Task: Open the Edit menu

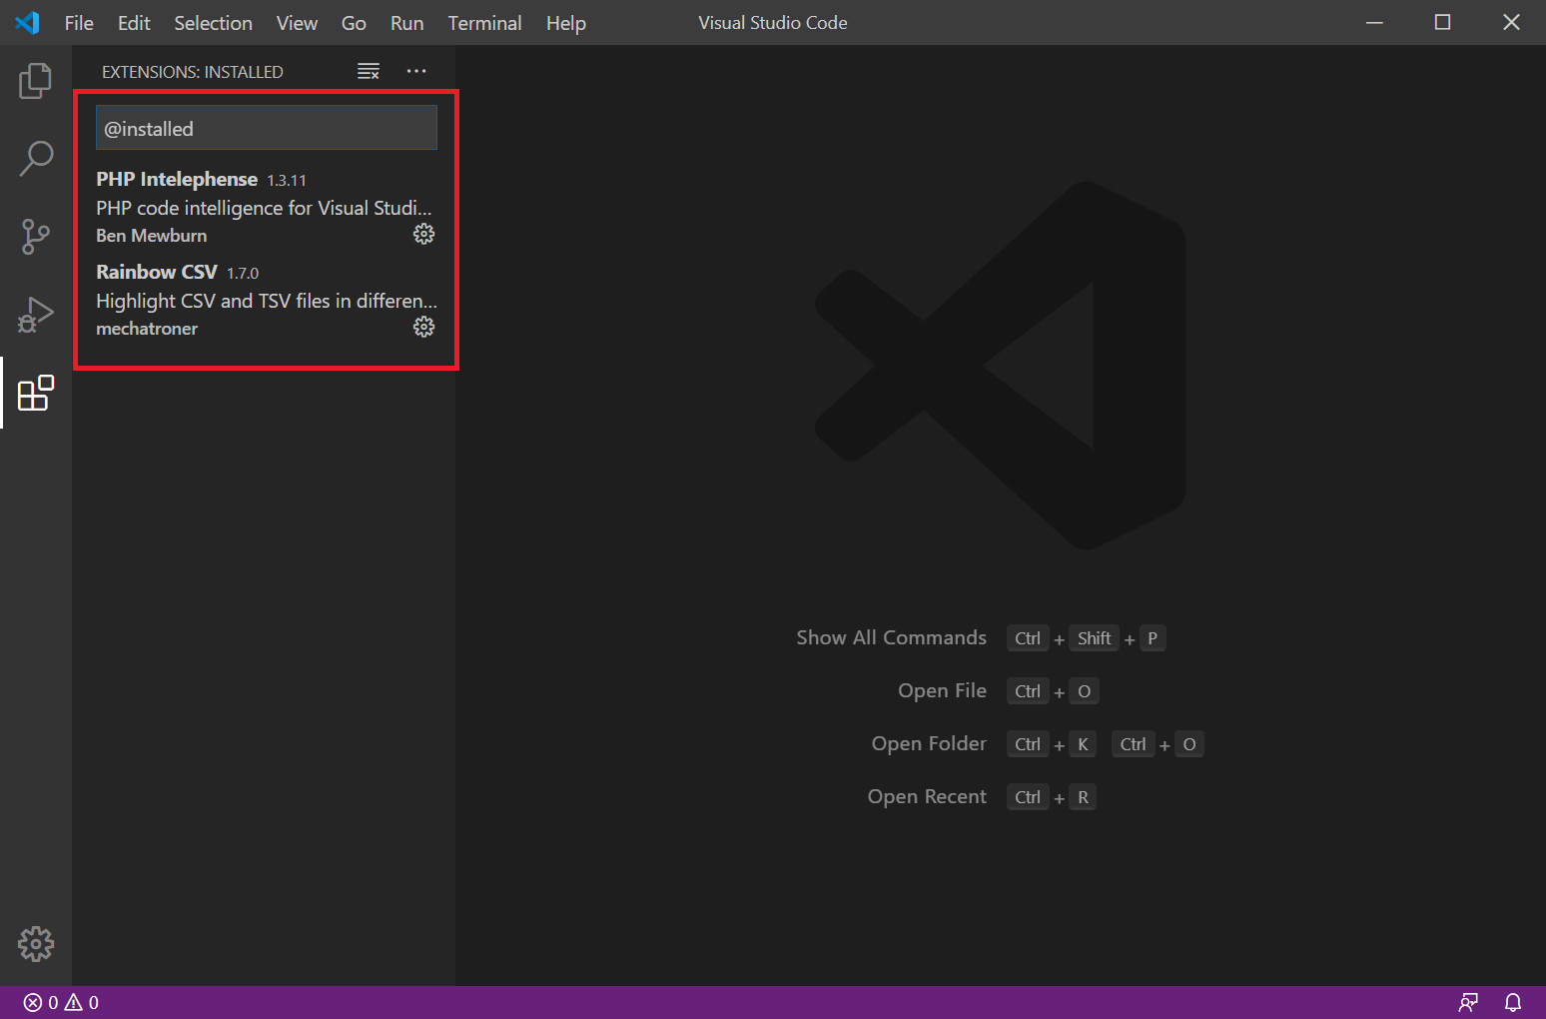Action: 134,23
